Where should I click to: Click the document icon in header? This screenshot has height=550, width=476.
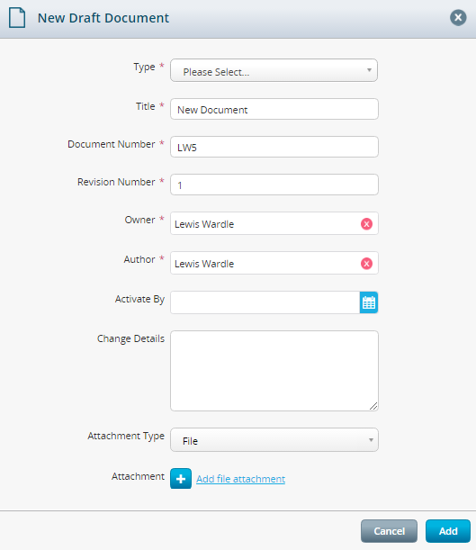pyautogui.click(x=17, y=18)
